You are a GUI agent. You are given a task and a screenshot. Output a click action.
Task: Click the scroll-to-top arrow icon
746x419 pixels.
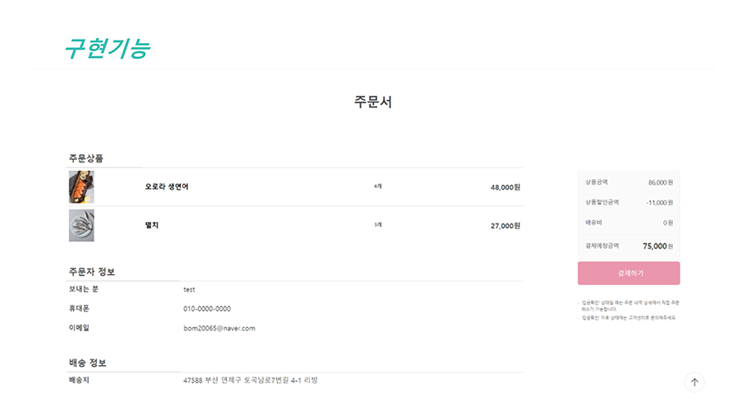pos(694,382)
